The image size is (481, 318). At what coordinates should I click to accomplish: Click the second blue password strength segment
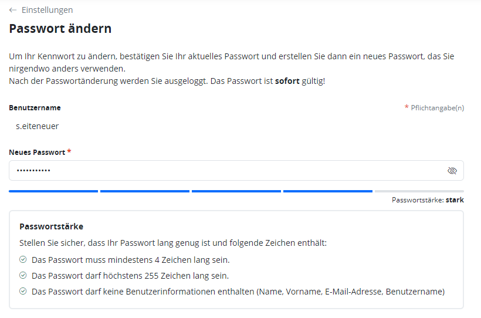(145, 191)
